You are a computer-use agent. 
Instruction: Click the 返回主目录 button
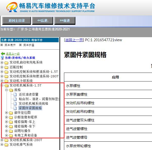coord(16,20)
